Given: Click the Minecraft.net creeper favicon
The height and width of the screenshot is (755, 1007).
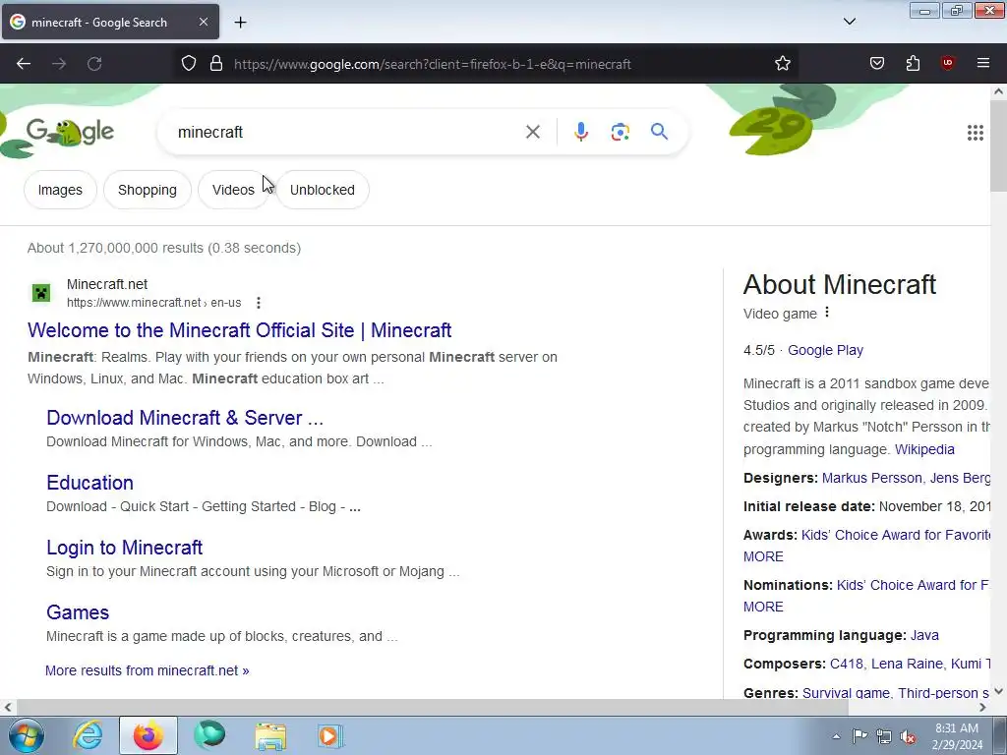Looking at the screenshot, I should [x=41, y=293].
